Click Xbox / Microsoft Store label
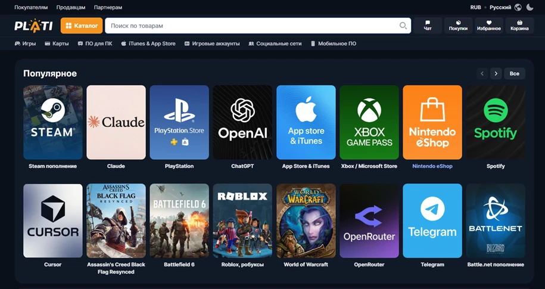545x289 pixels. 369,166
